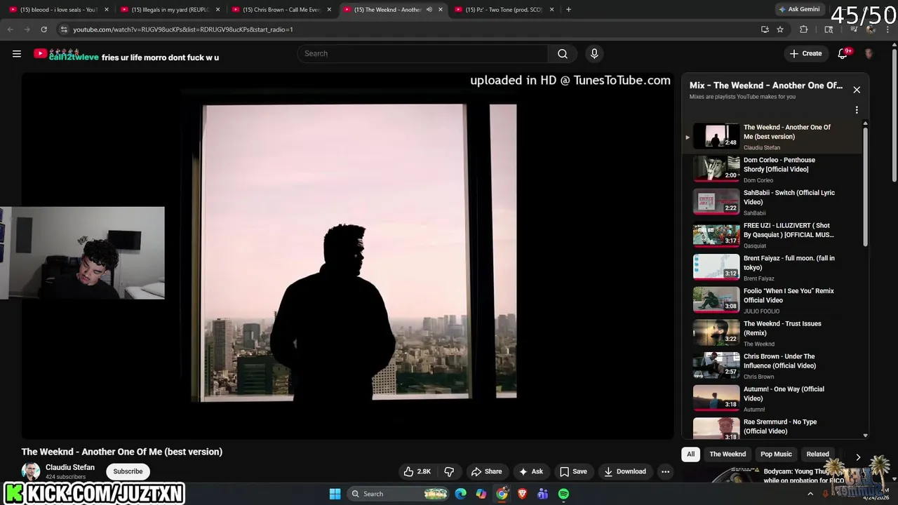This screenshot has width=898, height=505.
Task: Start voice search with the microphone icon
Action: pyautogui.click(x=594, y=53)
